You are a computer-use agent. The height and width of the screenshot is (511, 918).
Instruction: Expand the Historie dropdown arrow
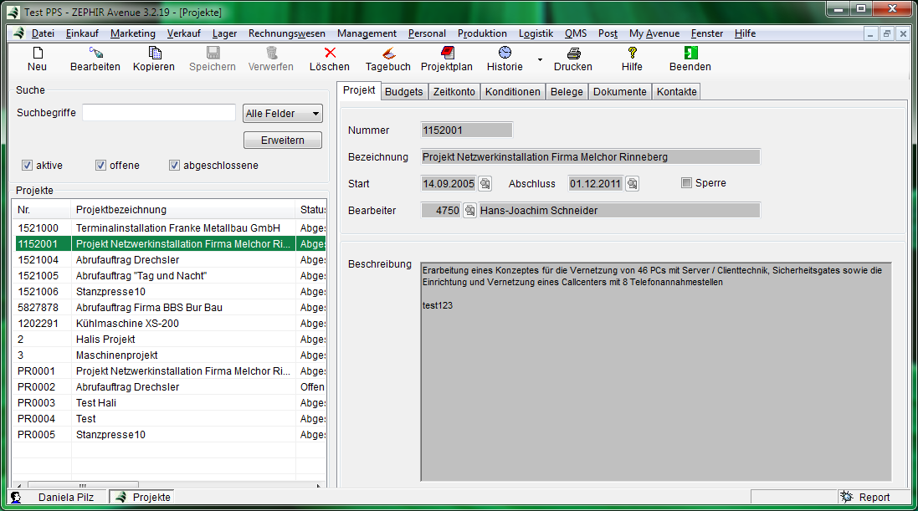click(540, 60)
